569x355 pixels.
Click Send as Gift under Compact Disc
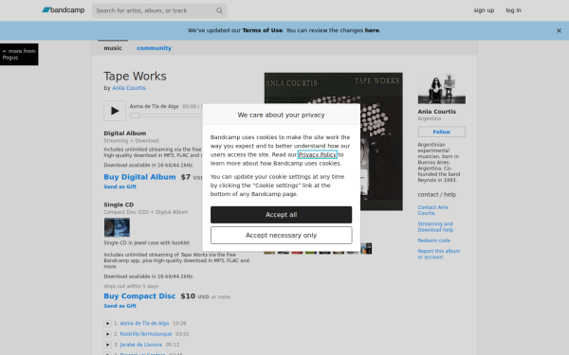[x=120, y=306]
